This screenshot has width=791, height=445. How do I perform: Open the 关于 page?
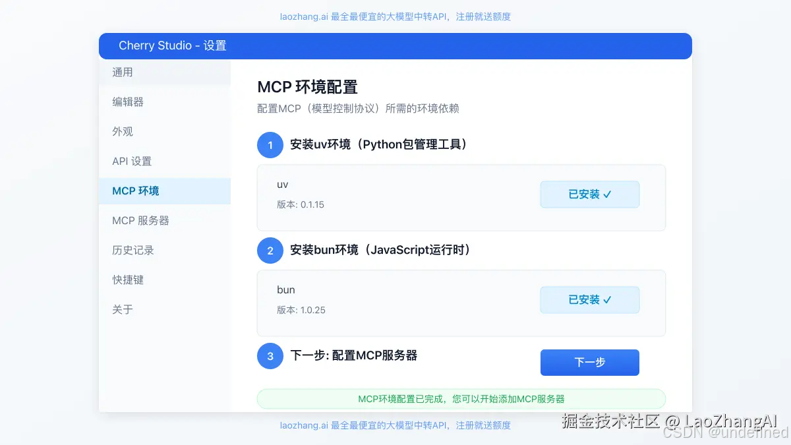tap(165, 309)
